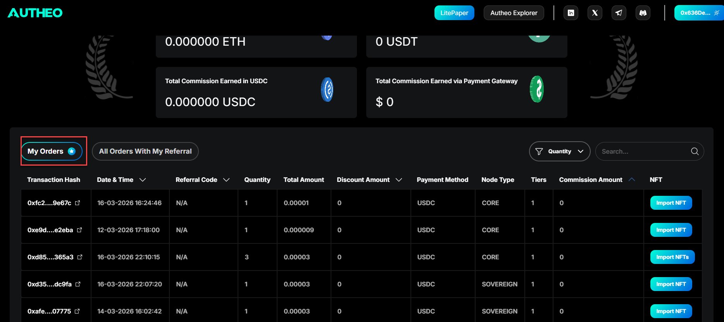Import NFTs for order 0xd85....365a3

(x=672, y=257)
